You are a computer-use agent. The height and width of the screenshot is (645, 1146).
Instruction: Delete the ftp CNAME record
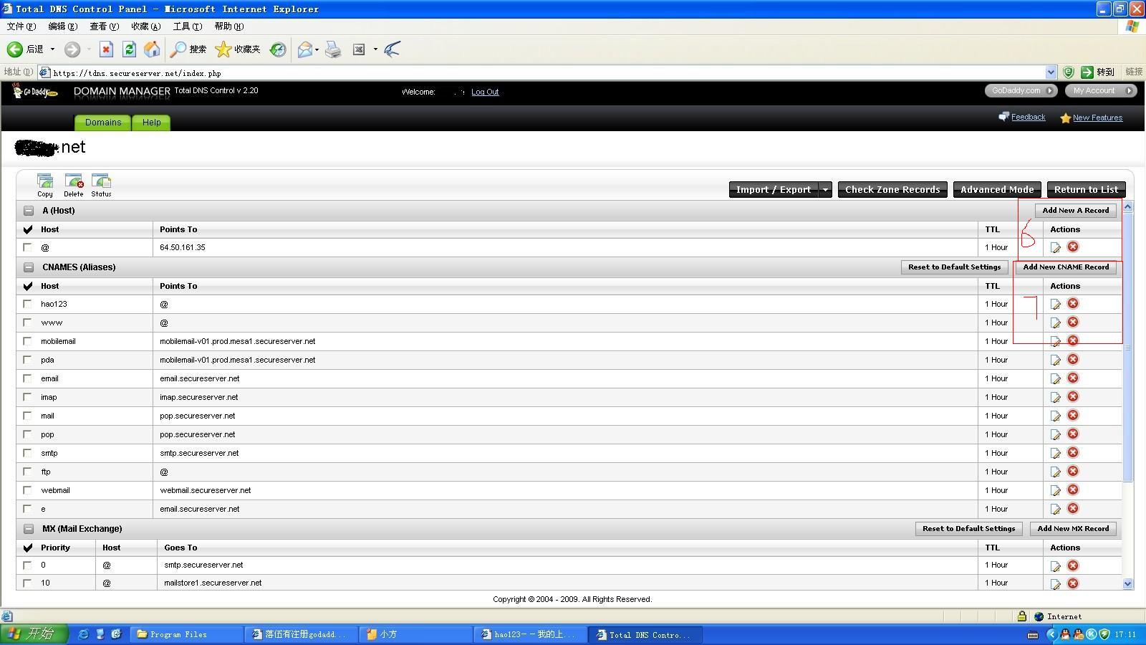[1073, 471]
